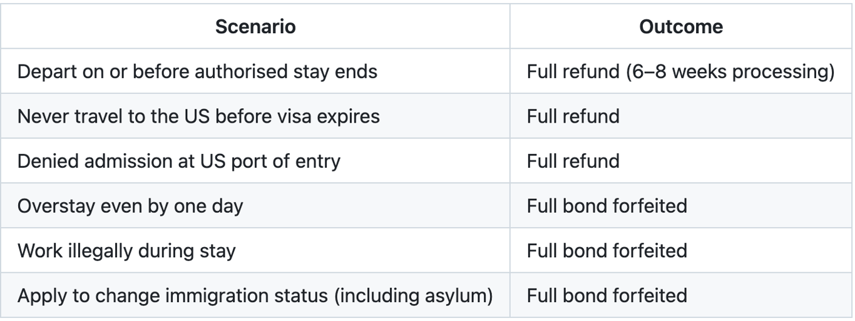Select "Never travel to the US before visa expires"
Screen dimensions: 855x321
198,116
